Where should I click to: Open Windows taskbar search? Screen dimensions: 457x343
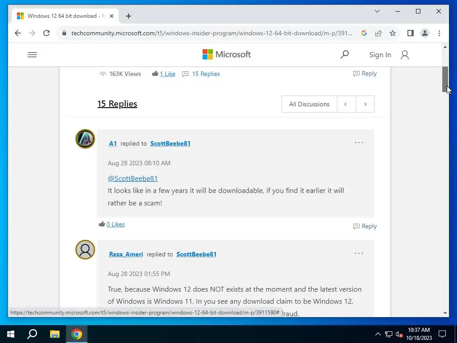point(32,334)
